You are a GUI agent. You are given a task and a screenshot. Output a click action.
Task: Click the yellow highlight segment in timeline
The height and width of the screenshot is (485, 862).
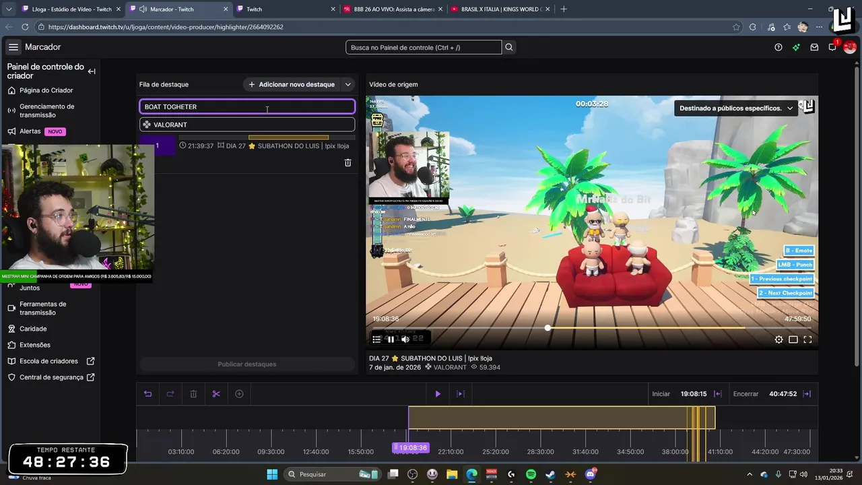tap(562, 418)
